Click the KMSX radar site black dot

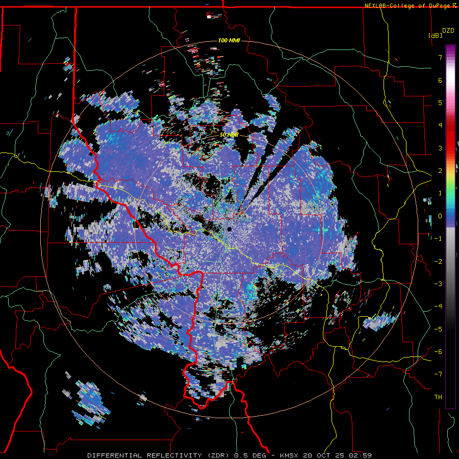pos(229,229)
